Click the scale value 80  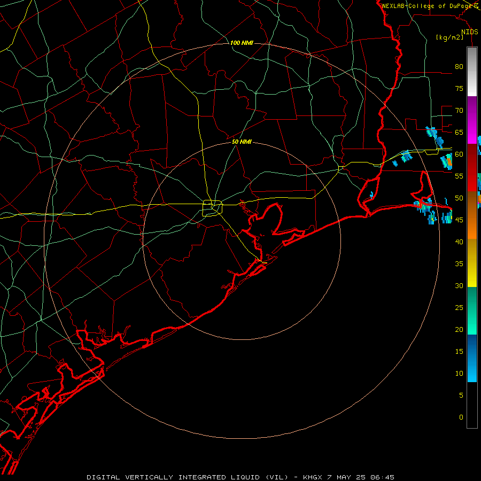459,67
